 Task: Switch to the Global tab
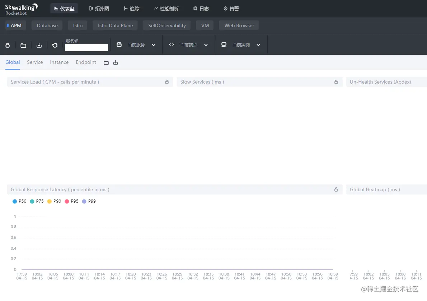(13, 62)
